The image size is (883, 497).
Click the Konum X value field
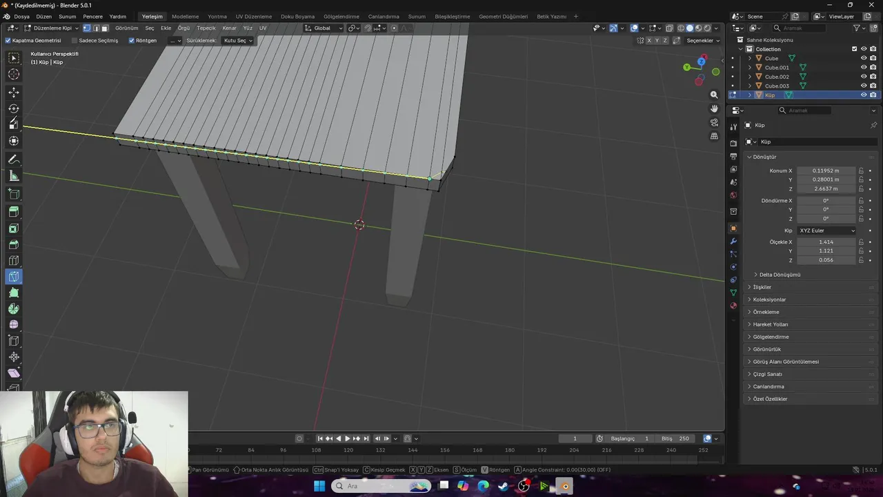(826, 170)
